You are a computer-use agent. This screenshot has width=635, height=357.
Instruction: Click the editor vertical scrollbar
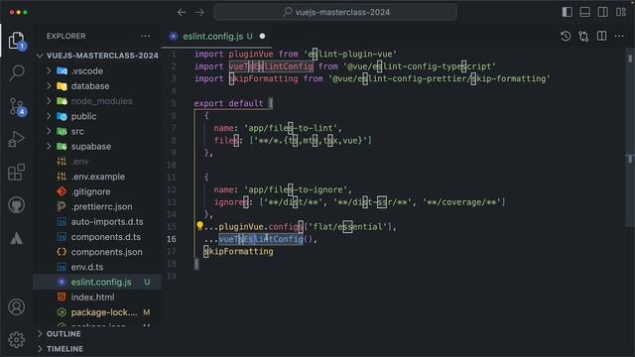pyautogui.click(x=630, y=138)
